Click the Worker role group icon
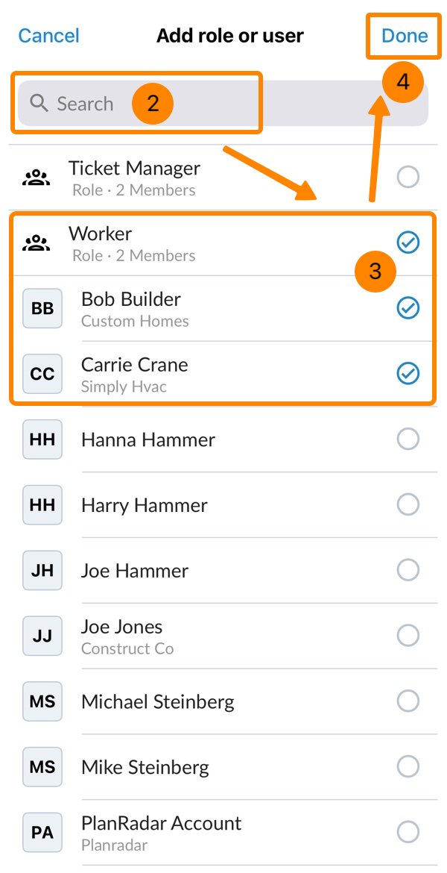Screen dimensions: 447x873 36,243
